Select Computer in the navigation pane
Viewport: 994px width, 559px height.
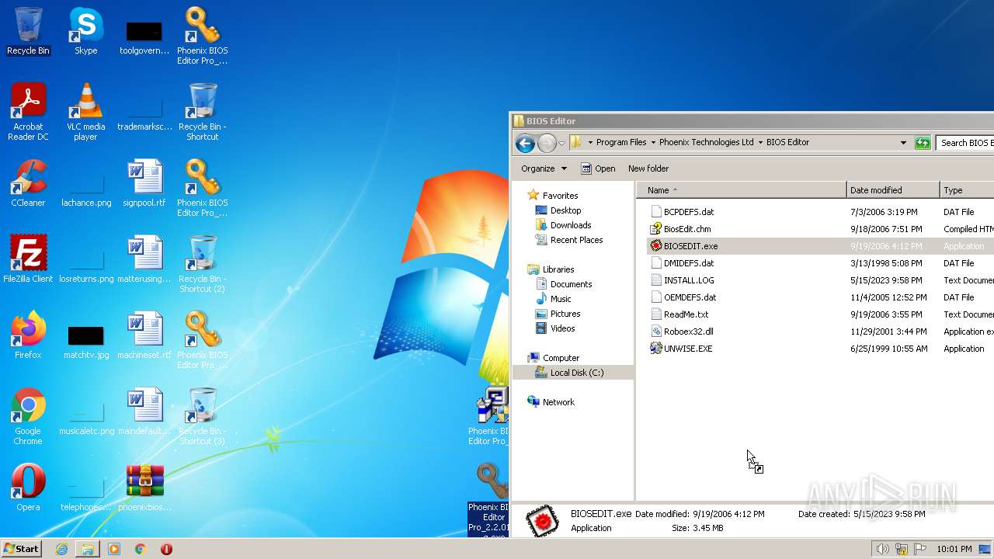[553, 358]
